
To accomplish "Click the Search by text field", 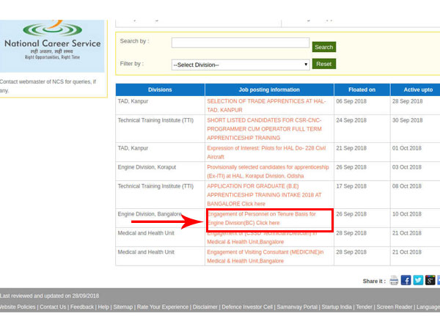I will click(241, 43).
